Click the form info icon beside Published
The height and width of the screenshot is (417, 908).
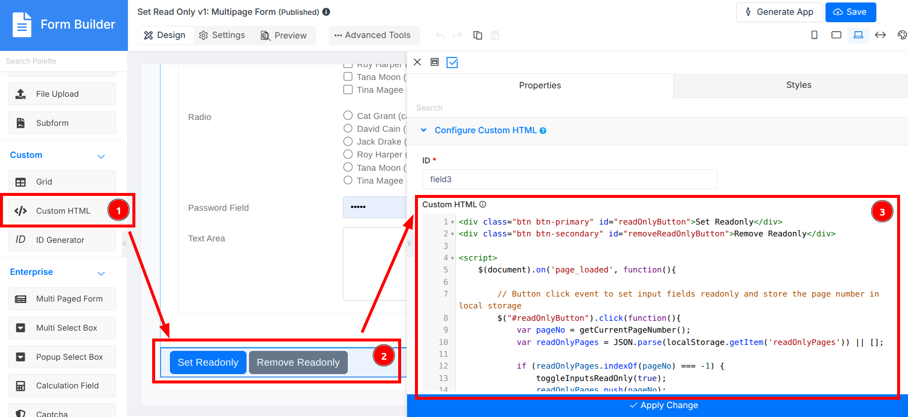click(326, 12)
